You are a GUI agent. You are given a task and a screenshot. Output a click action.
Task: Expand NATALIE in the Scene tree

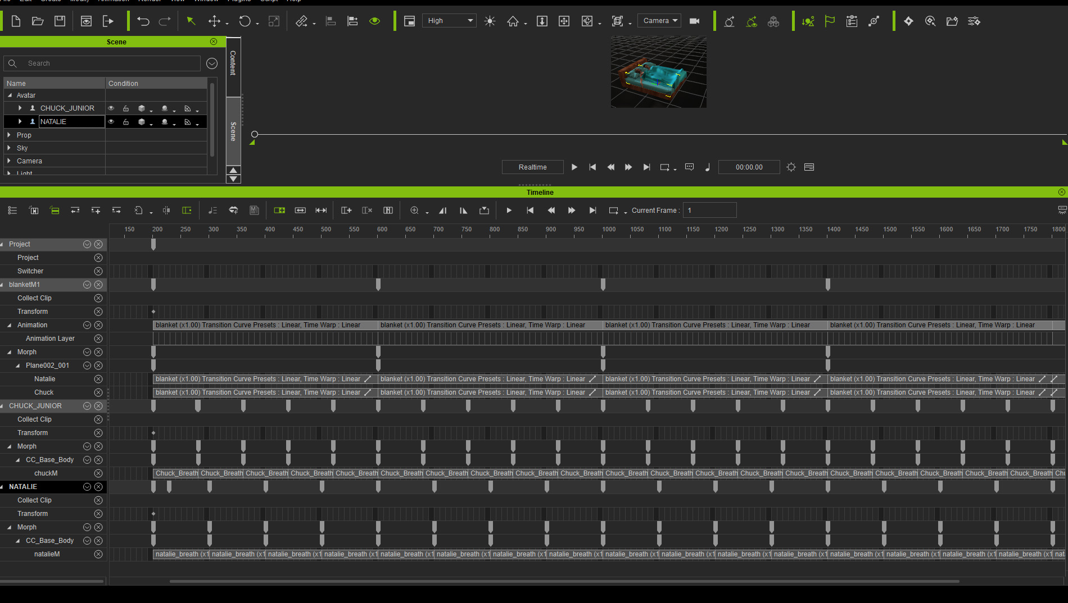[20, 122]
